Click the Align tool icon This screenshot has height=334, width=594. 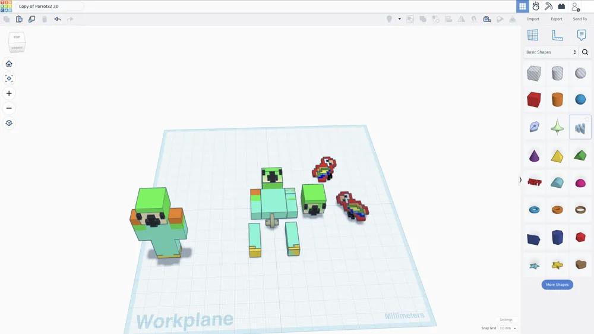pyautogui.click(x=448, y=19)
